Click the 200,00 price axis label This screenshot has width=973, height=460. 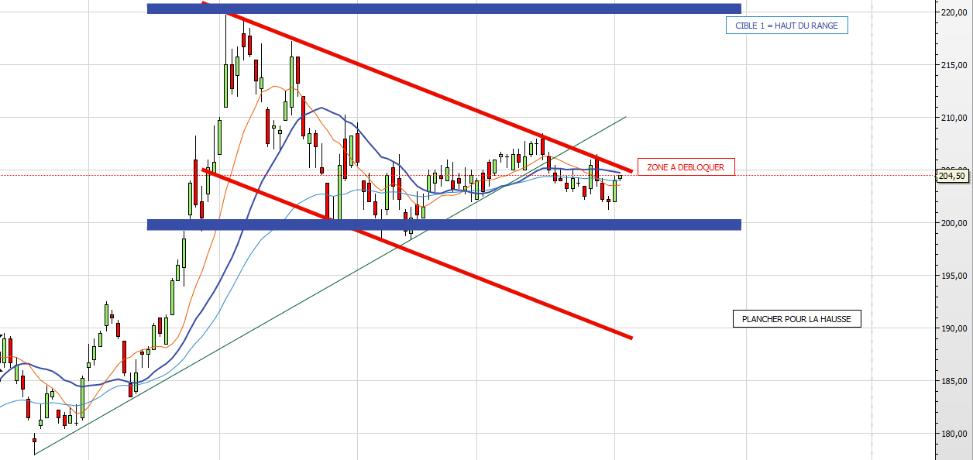[953, 223]
